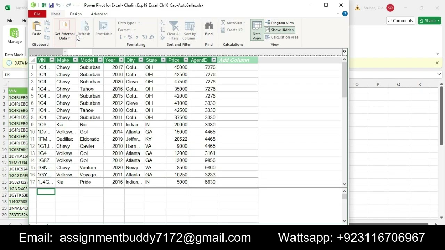The height and width of the screenshot is (250, 445).
Task: Click the Clear Sort icon
Action: tap(162, 37)
